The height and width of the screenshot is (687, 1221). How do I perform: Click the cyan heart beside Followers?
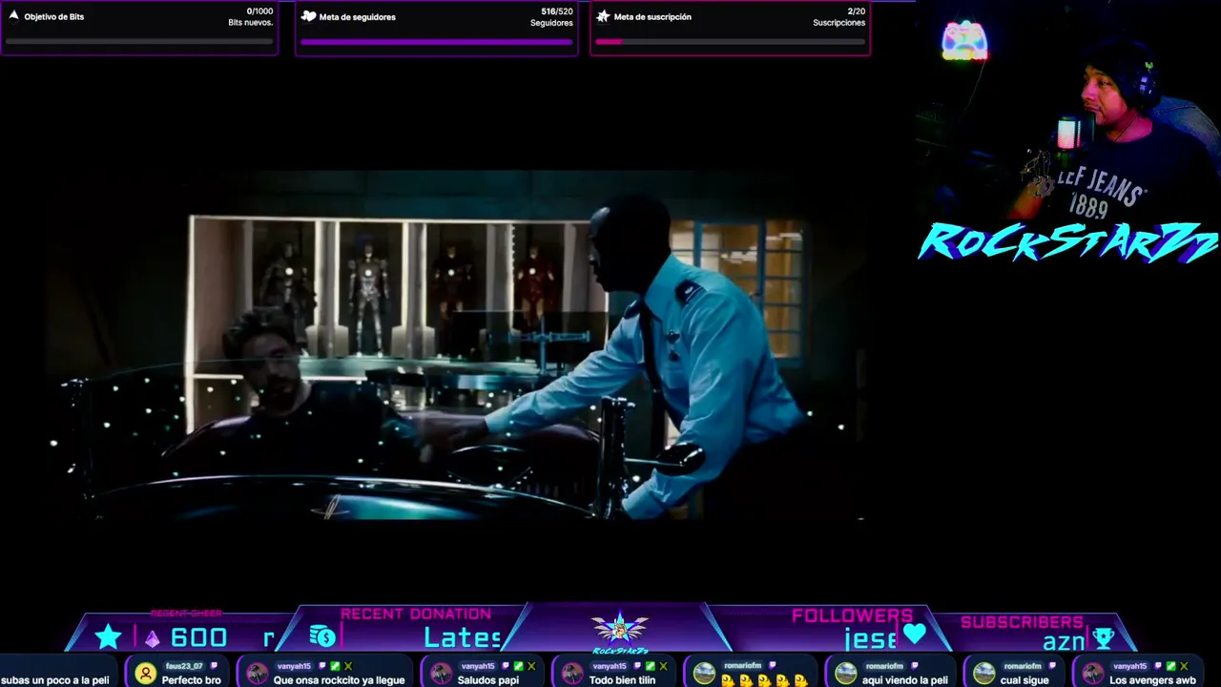[x=915, y=634]
